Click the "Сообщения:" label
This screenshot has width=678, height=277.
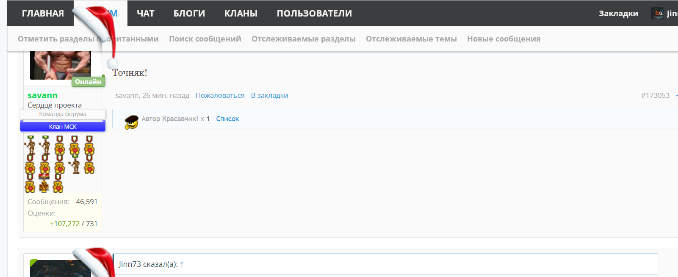pos(48,202)
